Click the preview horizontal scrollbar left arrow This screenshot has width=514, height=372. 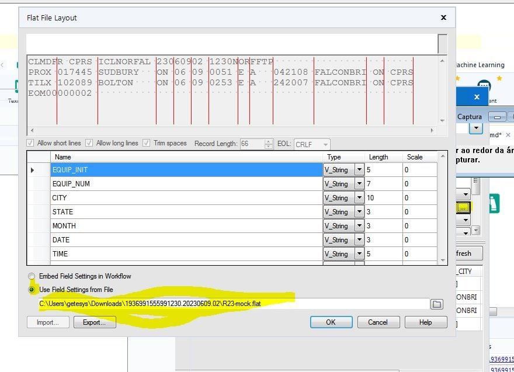click(x=32, y=130)
